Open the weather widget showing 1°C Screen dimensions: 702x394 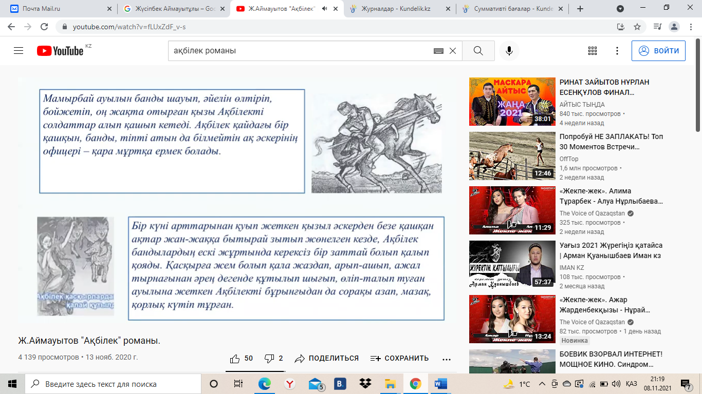516,384
